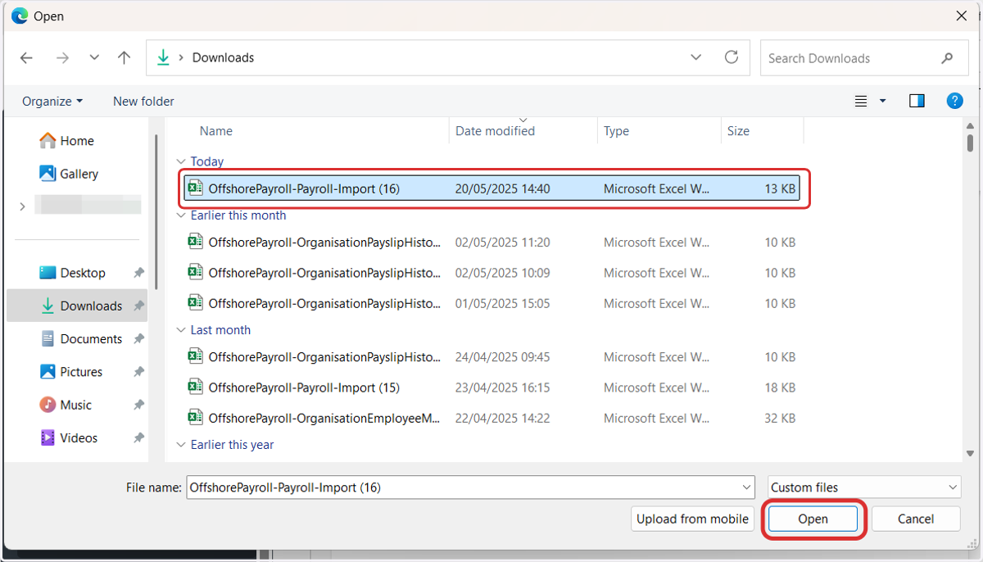Go back using the left arrow

26,58
